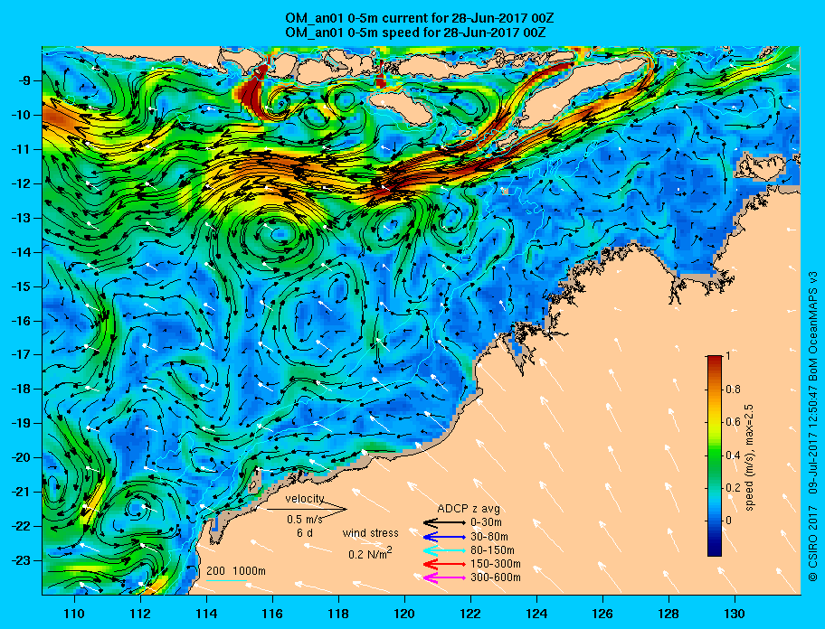Click the cyan 80-150m ADCP arrow
This screenshot has width=825, height=629.
coord(444,550)
